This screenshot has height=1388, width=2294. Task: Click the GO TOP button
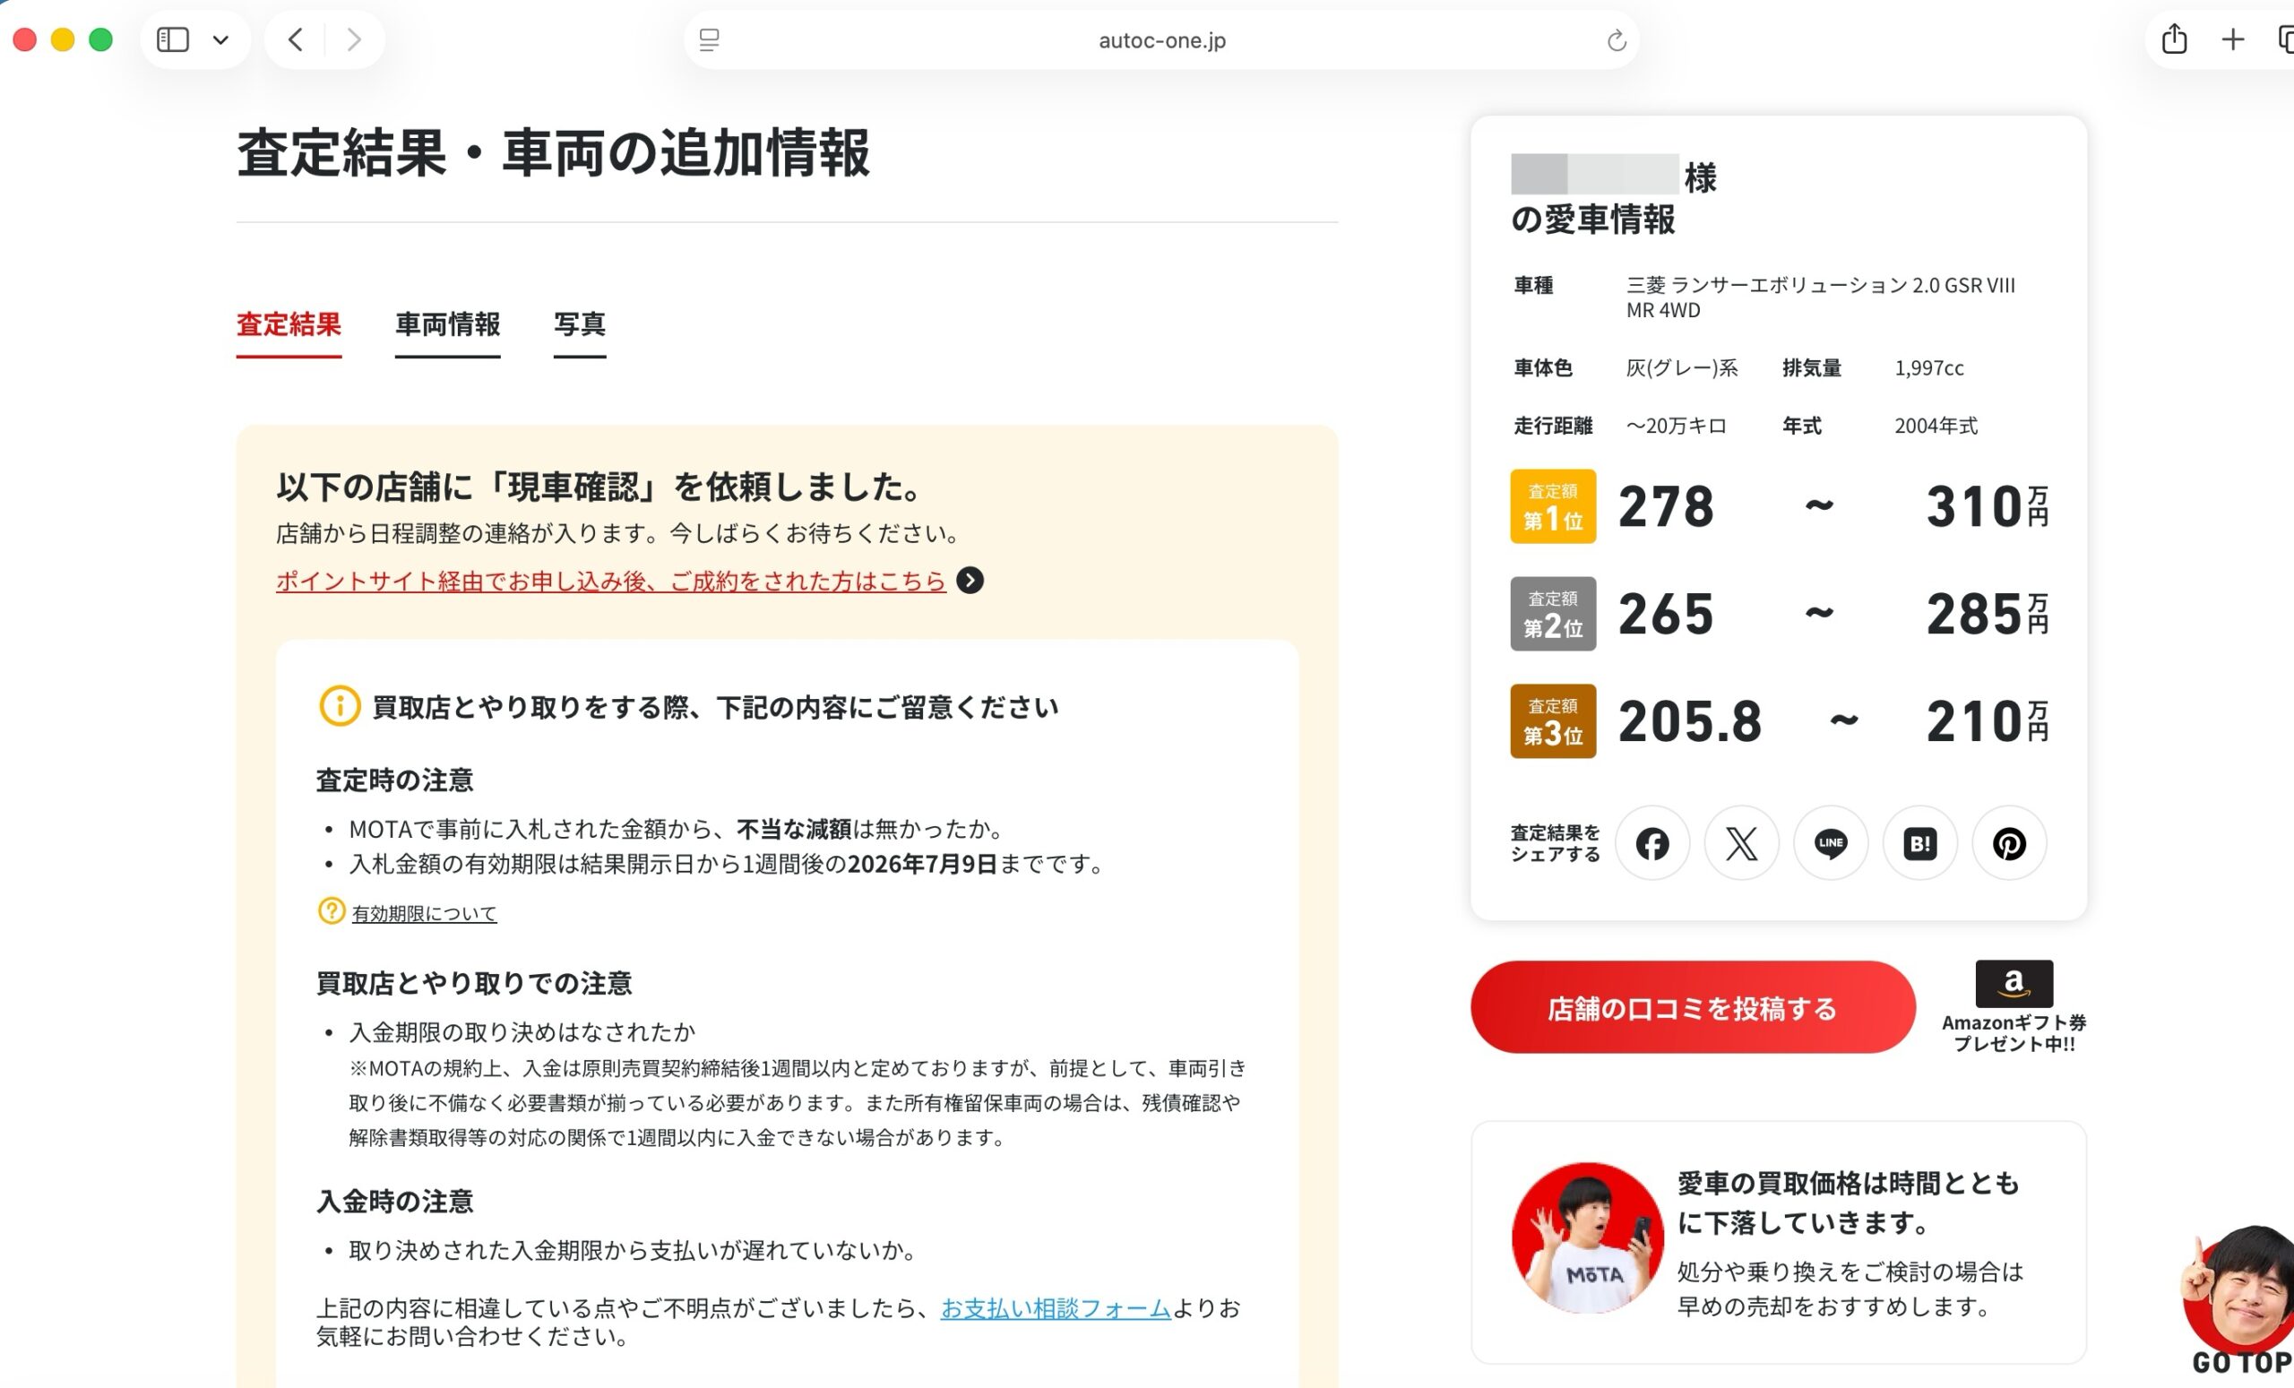point(2240,1302)
